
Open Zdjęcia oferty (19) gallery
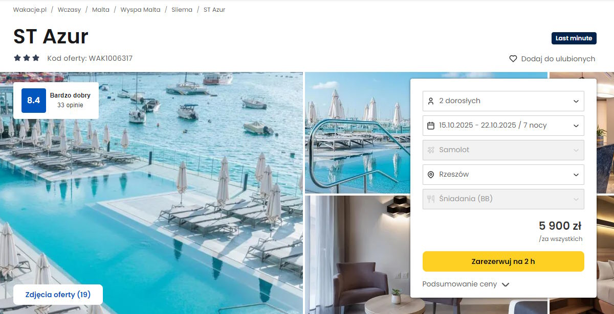click(58, 295)
